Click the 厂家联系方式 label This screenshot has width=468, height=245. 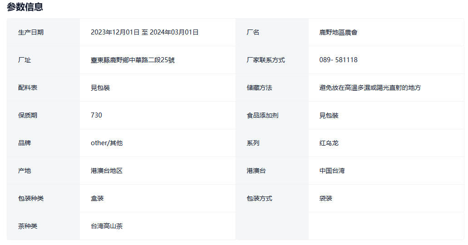(266, 60)
